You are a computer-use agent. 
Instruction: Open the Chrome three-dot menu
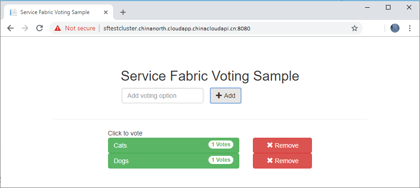coord(410,28)
